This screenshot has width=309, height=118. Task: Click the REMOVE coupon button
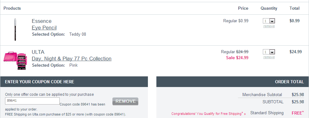click(125, 101)
